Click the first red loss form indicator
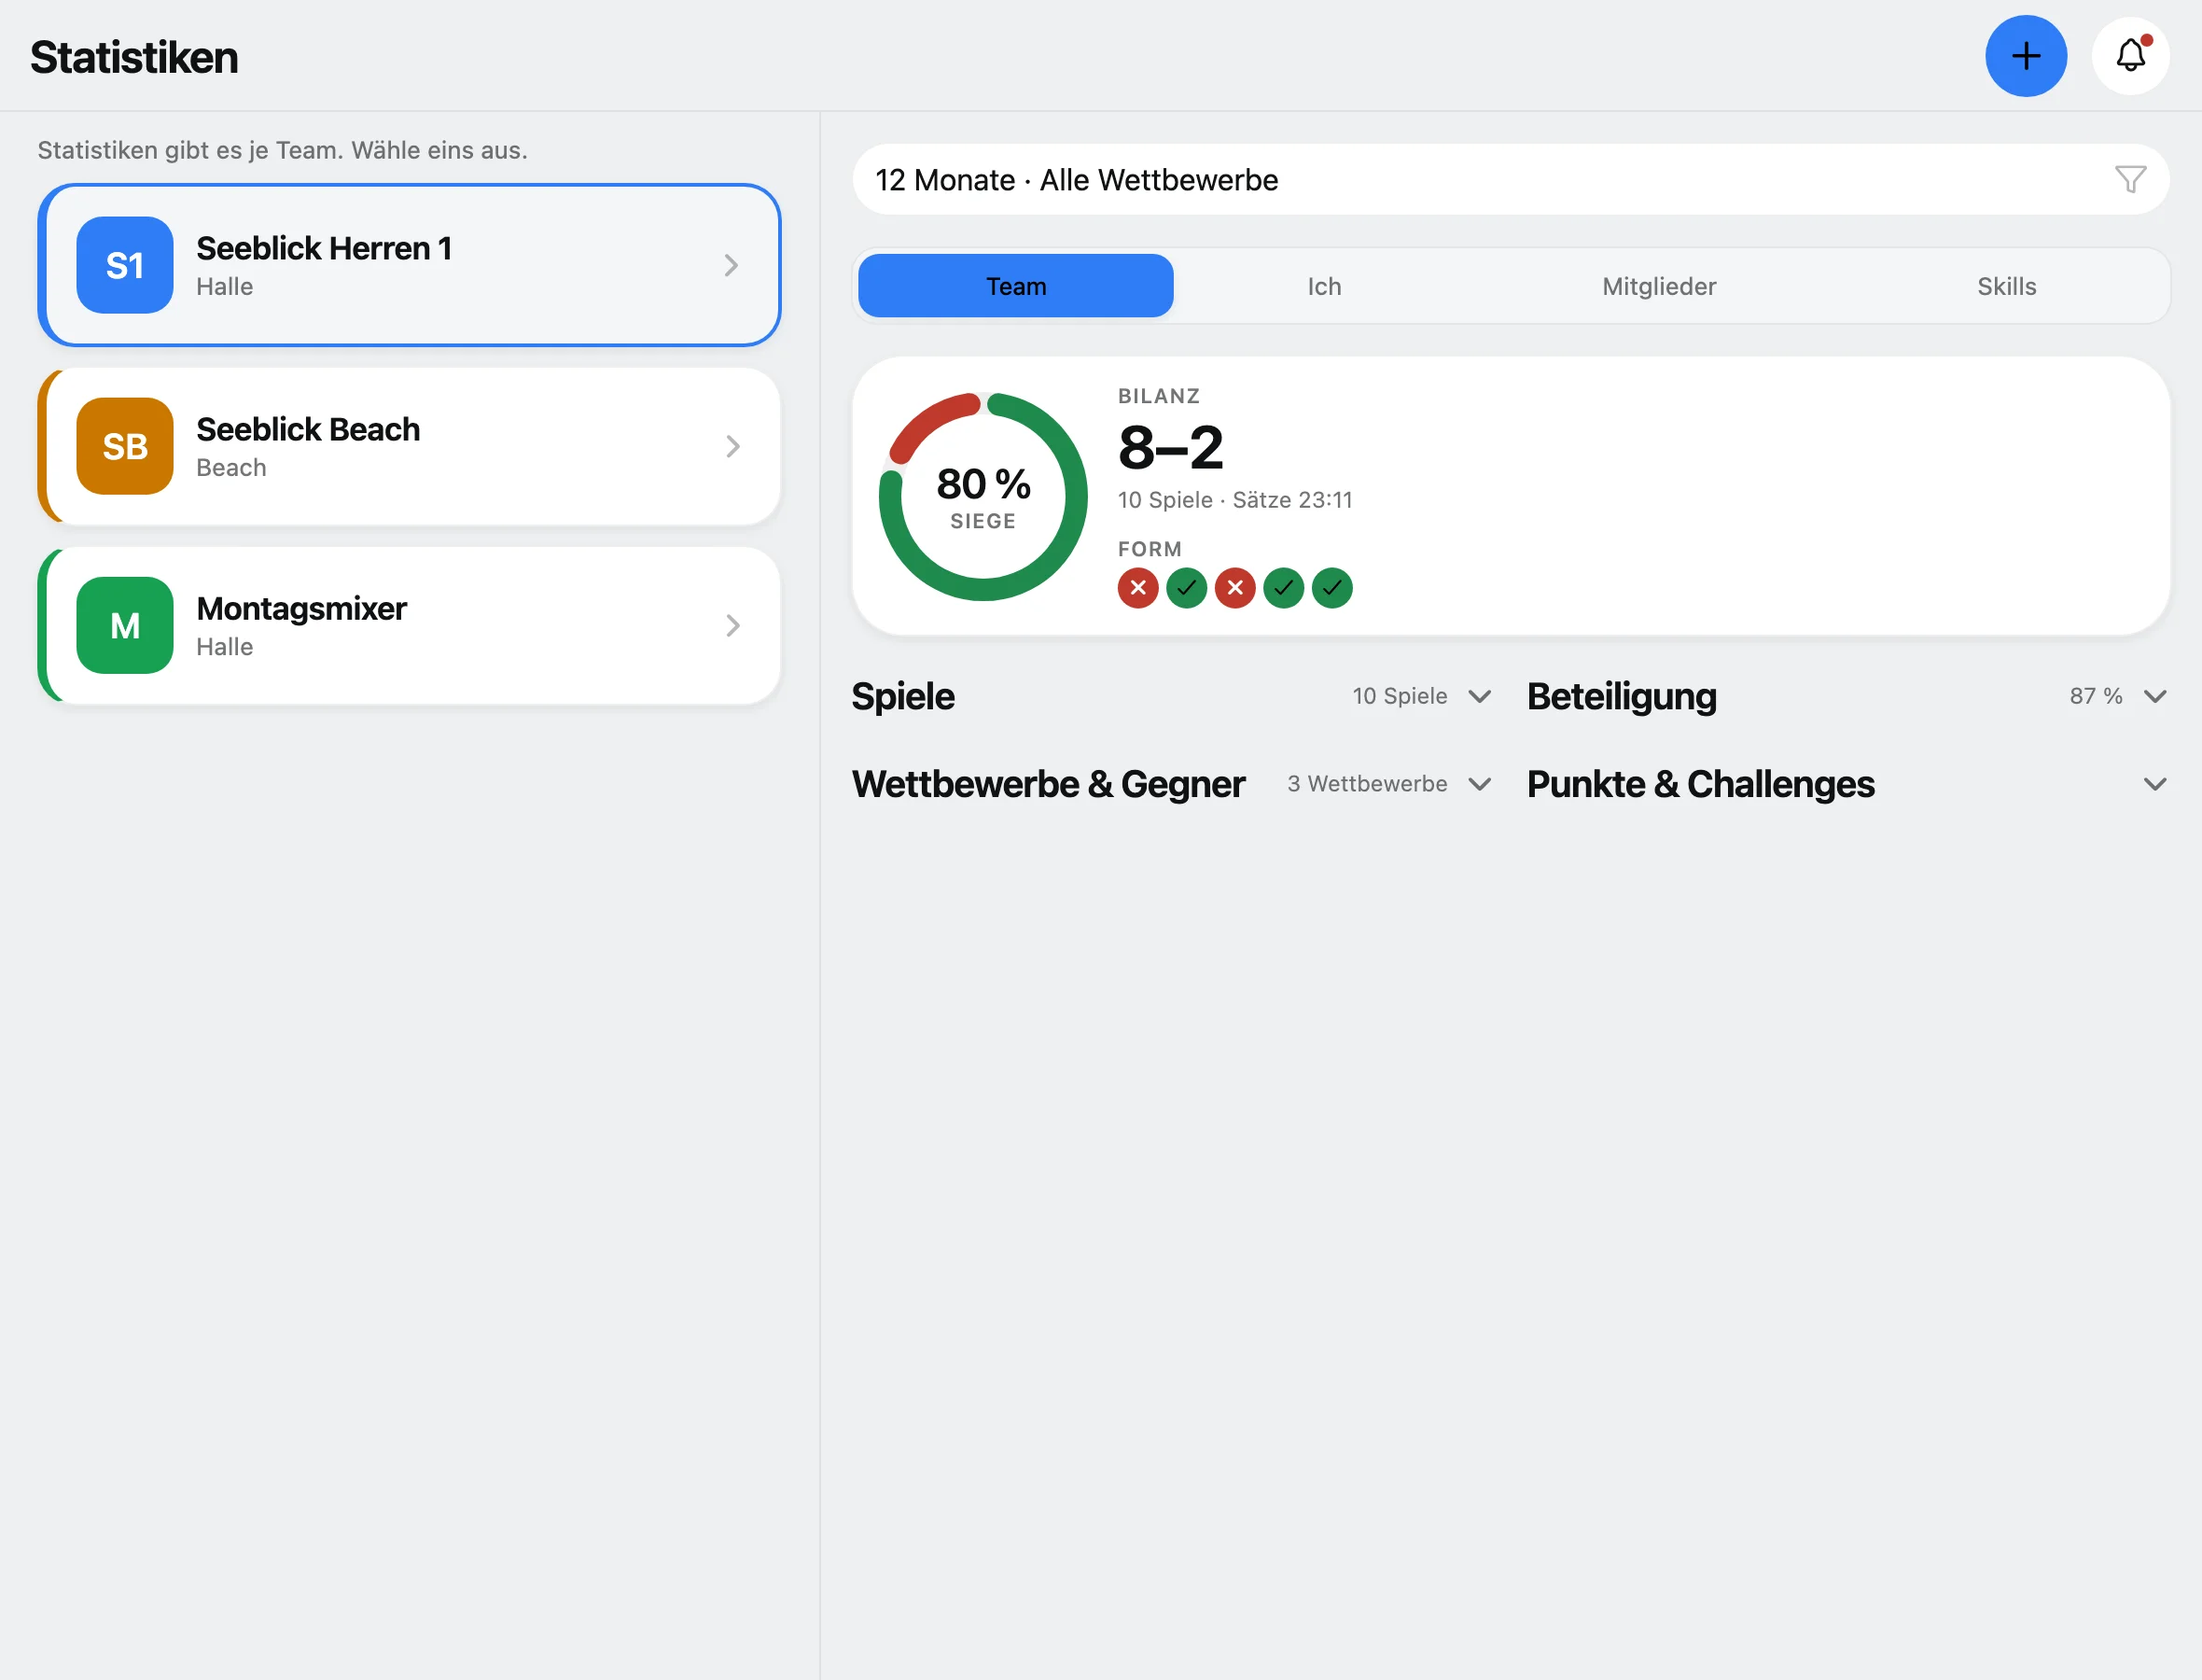2202x1680 pixels. 1137,588
